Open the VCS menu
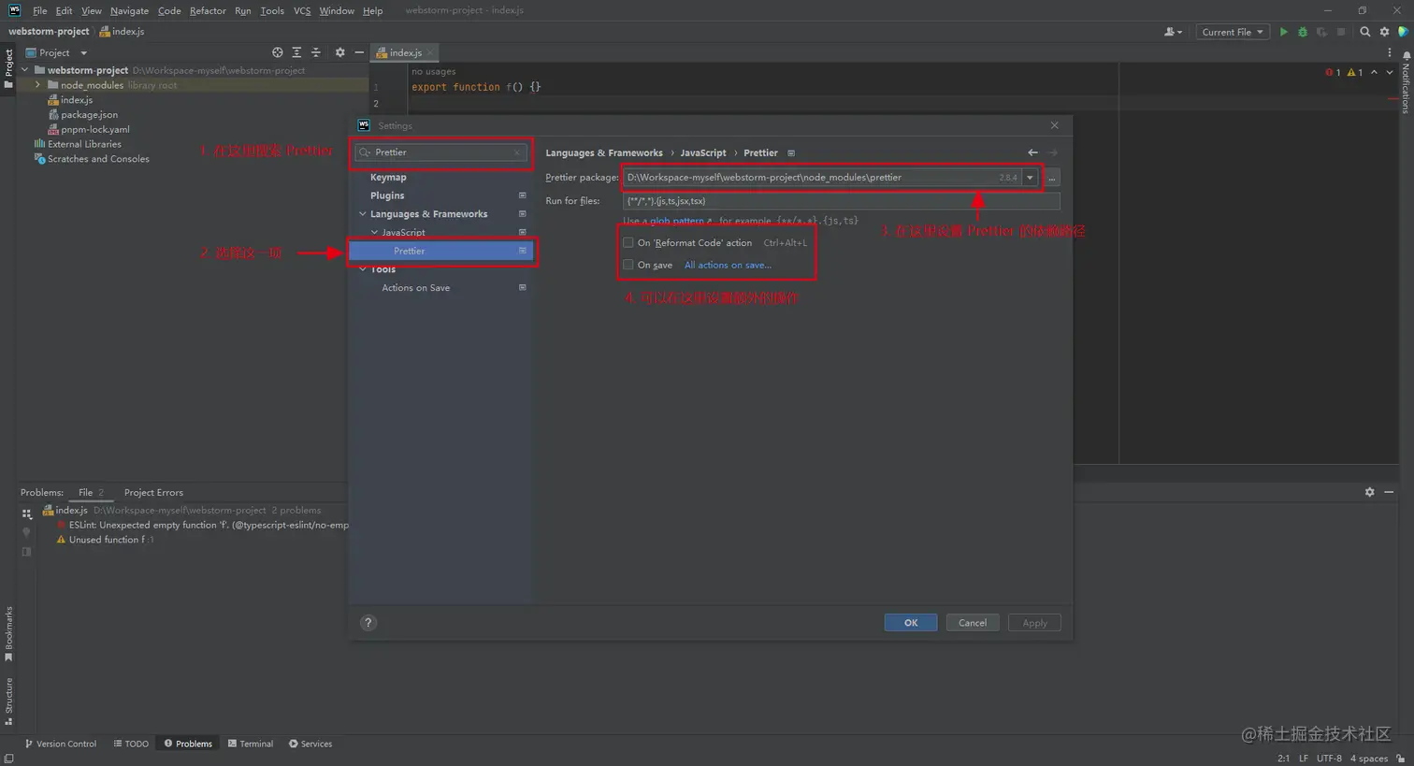The image size is (1414, 766). 302,10
